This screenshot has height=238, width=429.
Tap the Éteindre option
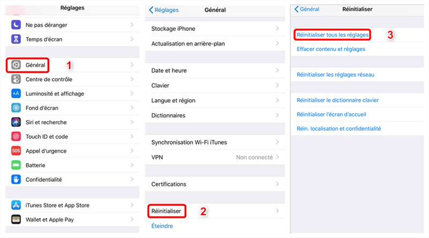click(x=162, y=226)
